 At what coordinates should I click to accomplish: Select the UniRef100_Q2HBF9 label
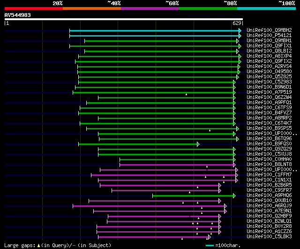point(269,216)
